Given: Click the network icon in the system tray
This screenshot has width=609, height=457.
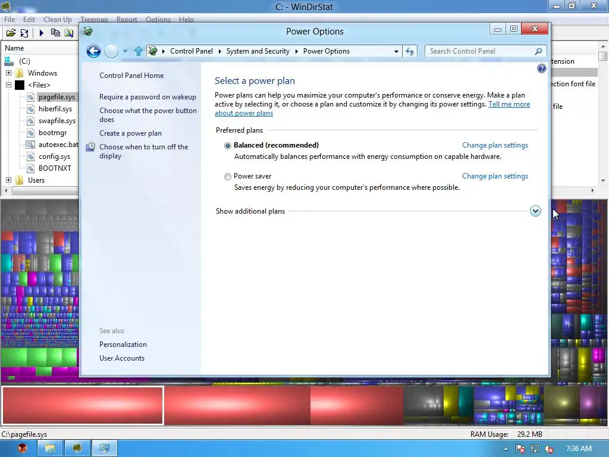Looking at the screenshot, I should coord(535,449).
